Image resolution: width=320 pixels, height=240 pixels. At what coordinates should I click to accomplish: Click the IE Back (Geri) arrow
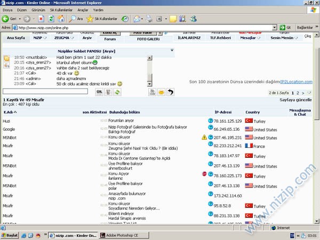point(5,19)
